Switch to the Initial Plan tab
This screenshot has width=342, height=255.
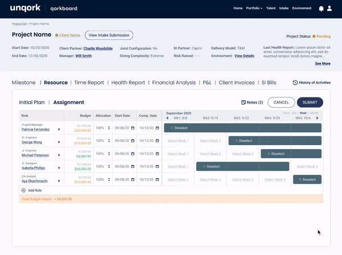(32, 102)
